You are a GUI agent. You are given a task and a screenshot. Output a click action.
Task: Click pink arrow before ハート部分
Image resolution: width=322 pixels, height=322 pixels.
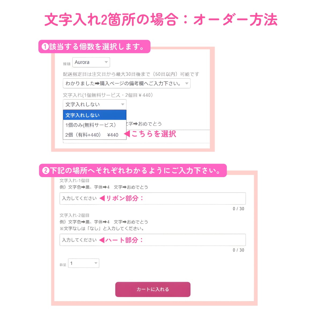click(102, 240)
